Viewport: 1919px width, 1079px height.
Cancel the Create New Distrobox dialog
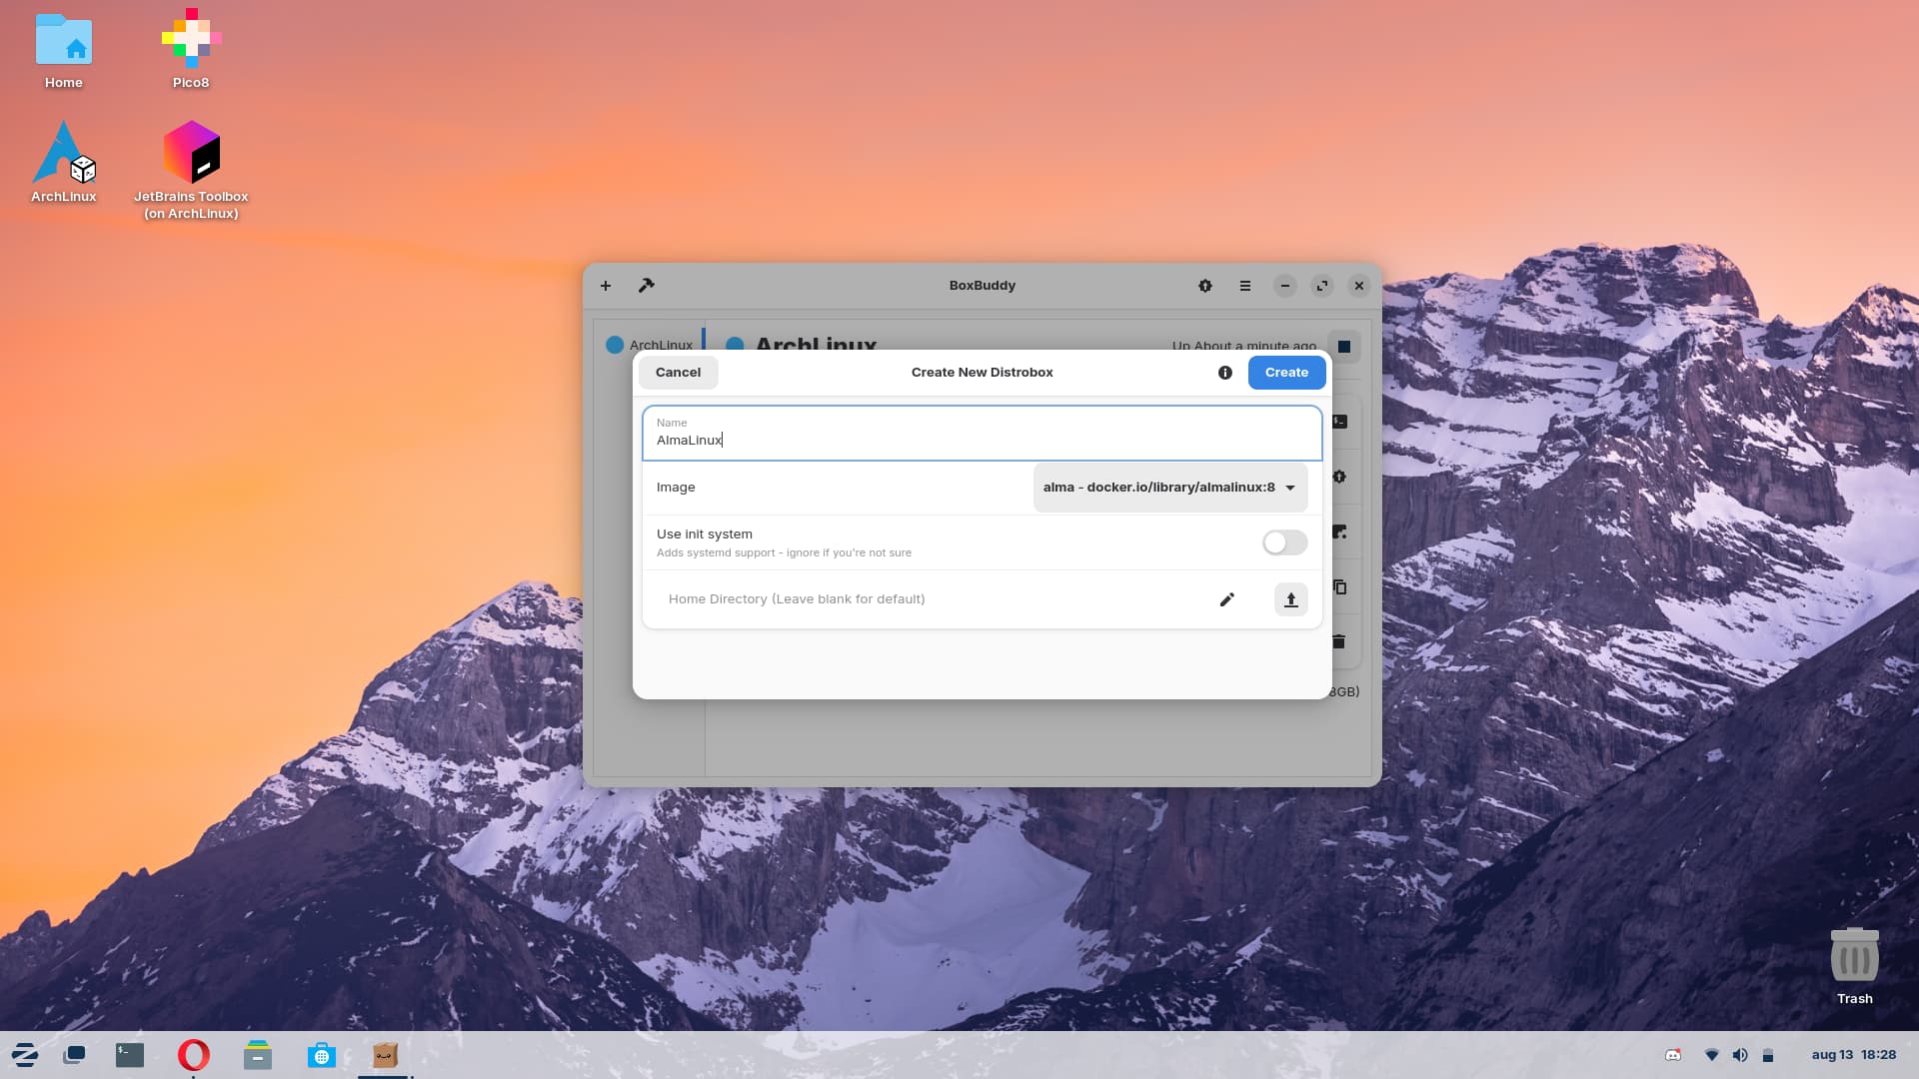(x=678, y=373)
